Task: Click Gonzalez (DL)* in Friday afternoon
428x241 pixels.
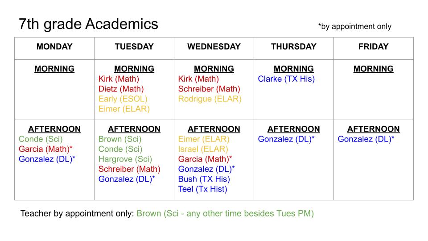Action: (x=366, y=139)
